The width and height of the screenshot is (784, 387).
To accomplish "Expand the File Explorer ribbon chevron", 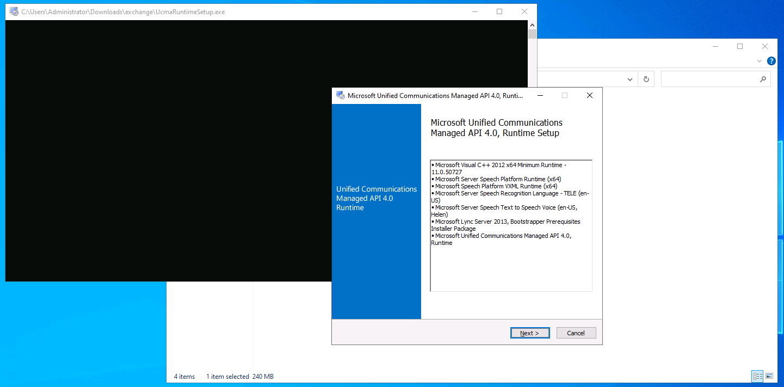I will click(760, 62).
